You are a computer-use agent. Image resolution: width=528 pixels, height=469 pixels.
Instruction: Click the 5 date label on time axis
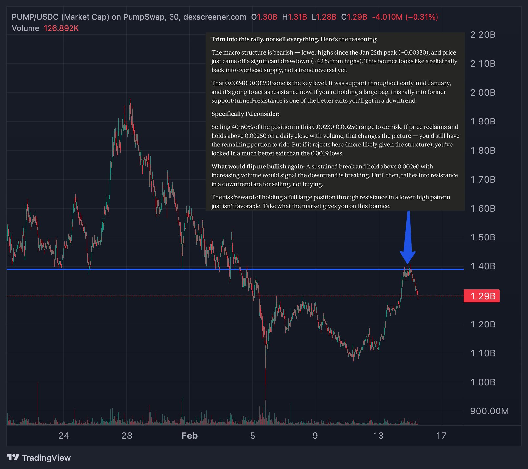[253, 435]
